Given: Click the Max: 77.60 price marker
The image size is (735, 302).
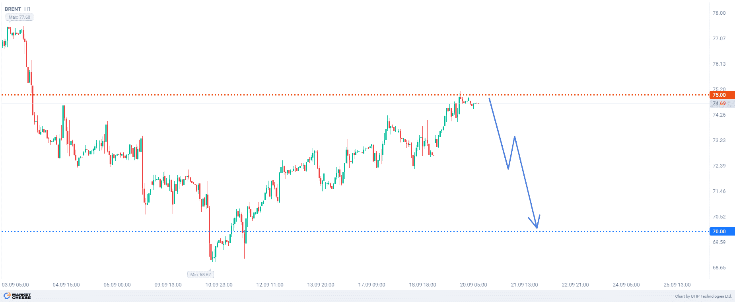Looking at the screenshot, I should [19, 17].
